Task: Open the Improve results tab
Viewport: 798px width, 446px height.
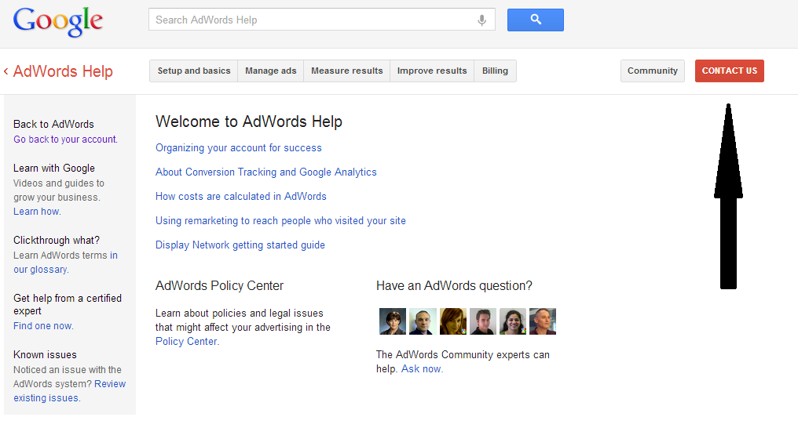Action: (x=432, y=71)
